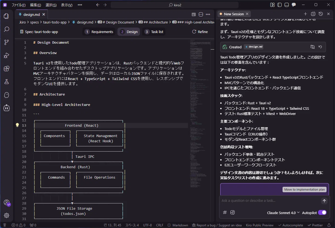This screenshot has width=335, height=228.
Task: Open the 選択(S) menu
Action: click(x=51, y=5)
